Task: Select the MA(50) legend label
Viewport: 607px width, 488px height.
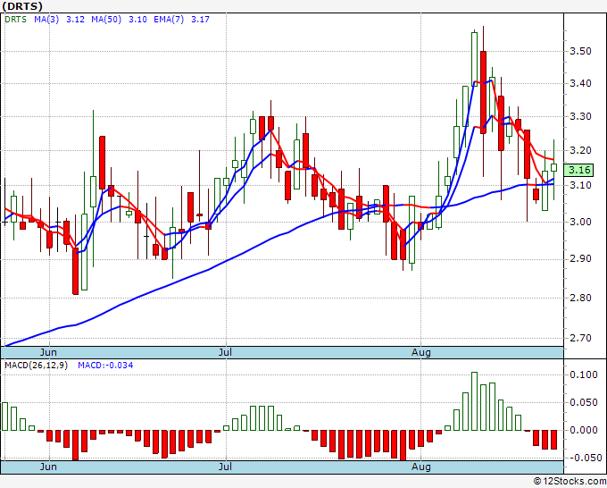Action: 106,20
